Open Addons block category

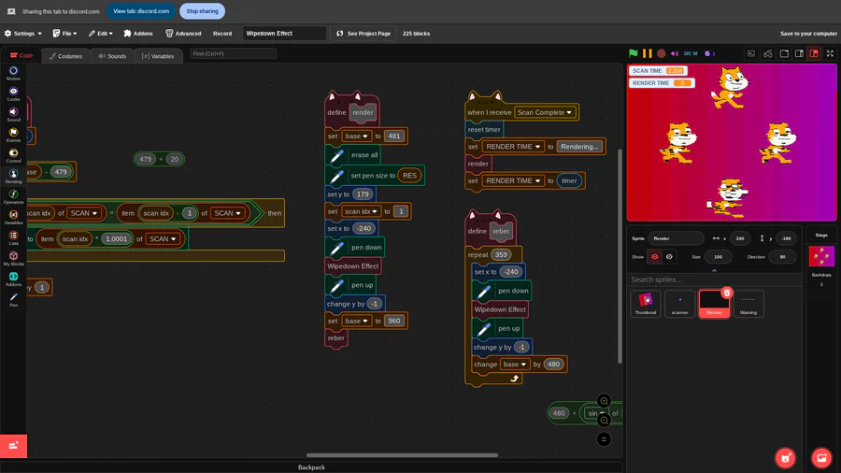[x=13, y=279]
